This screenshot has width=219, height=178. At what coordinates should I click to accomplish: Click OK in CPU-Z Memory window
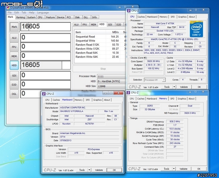pos(199,169)
